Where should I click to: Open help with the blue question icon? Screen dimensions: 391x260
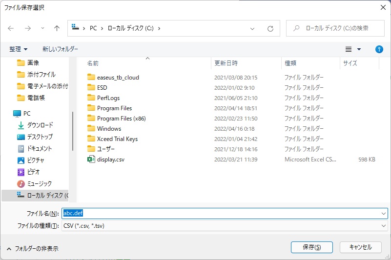(x=379, y=49)
